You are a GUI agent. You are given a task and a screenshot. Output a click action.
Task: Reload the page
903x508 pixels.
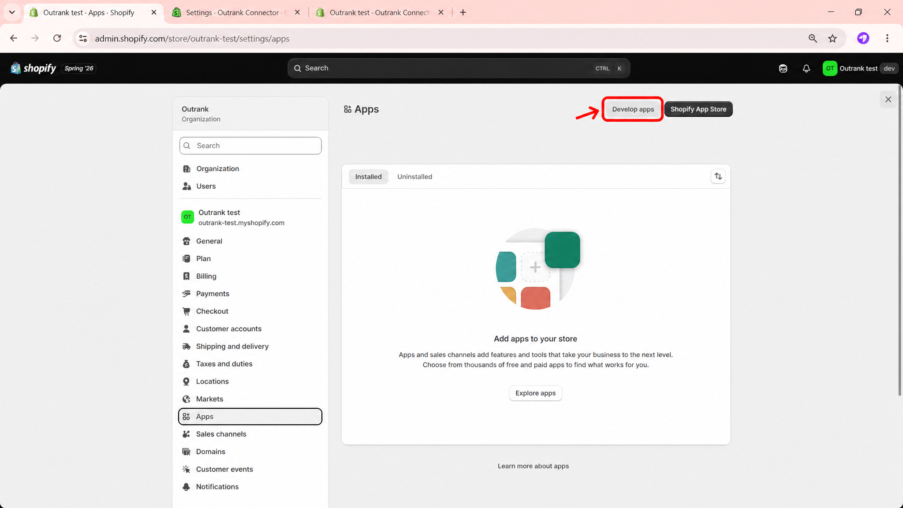pyautogui.click(x=57, y=38)
